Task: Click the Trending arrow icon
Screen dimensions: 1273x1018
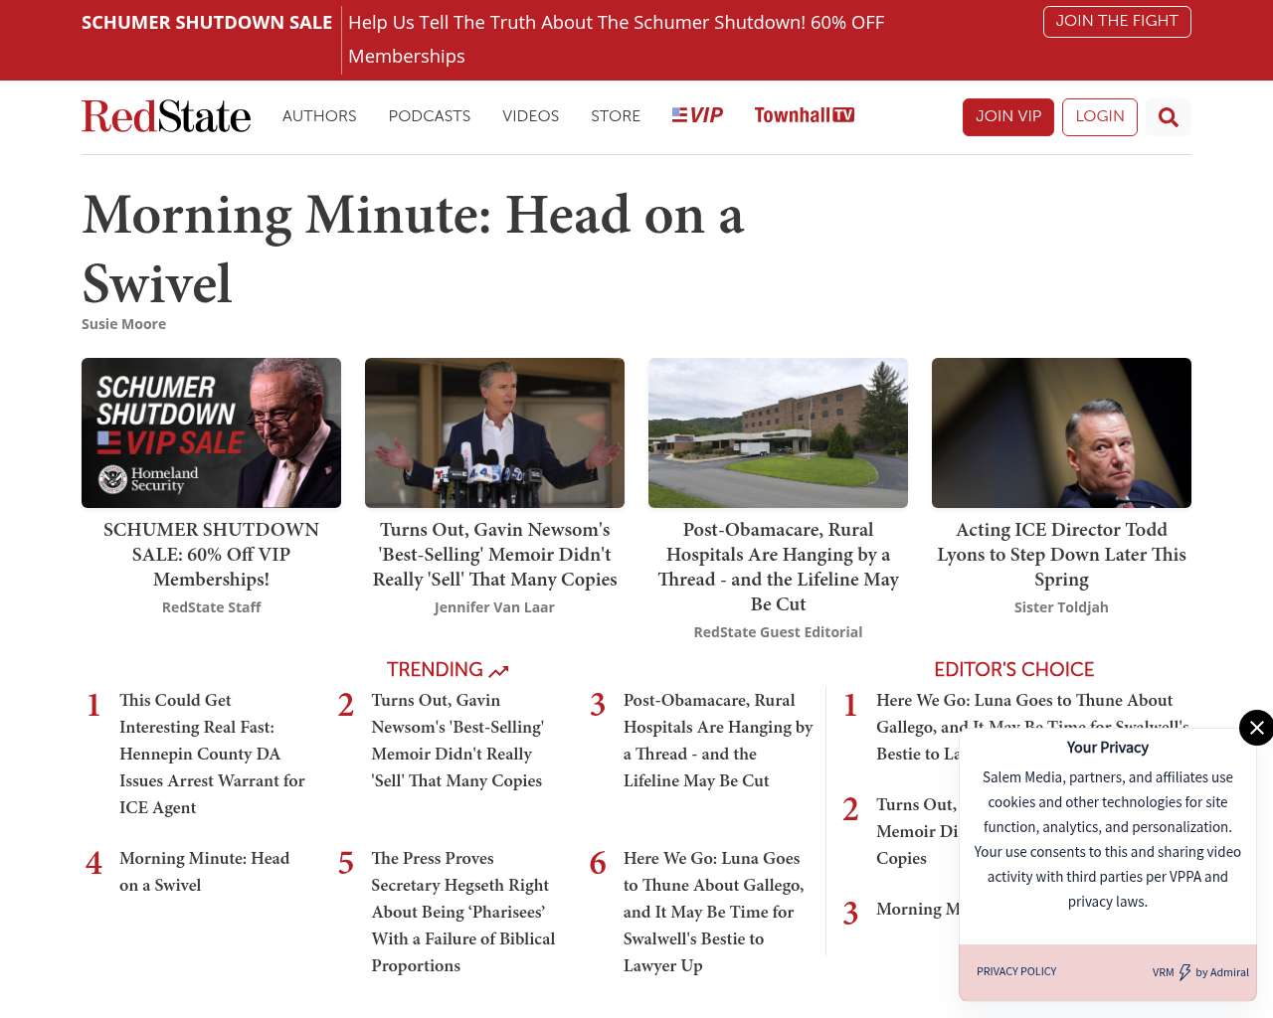Action: 498,671
